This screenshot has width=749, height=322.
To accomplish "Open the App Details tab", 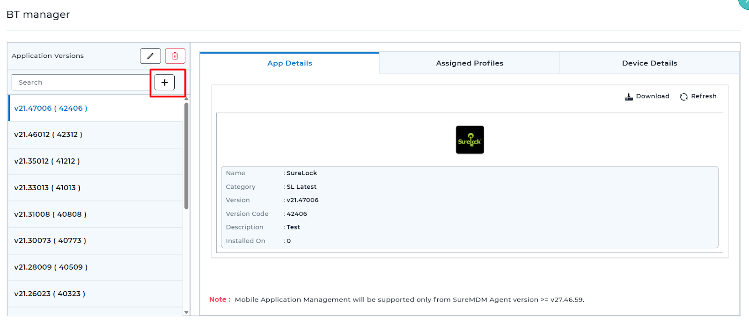I will 290,63.
